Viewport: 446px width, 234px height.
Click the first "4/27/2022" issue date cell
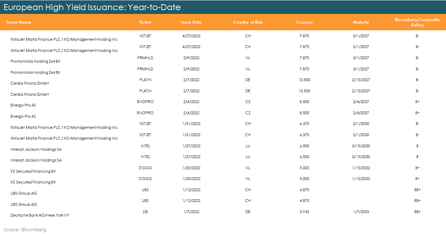pos(191,36)
